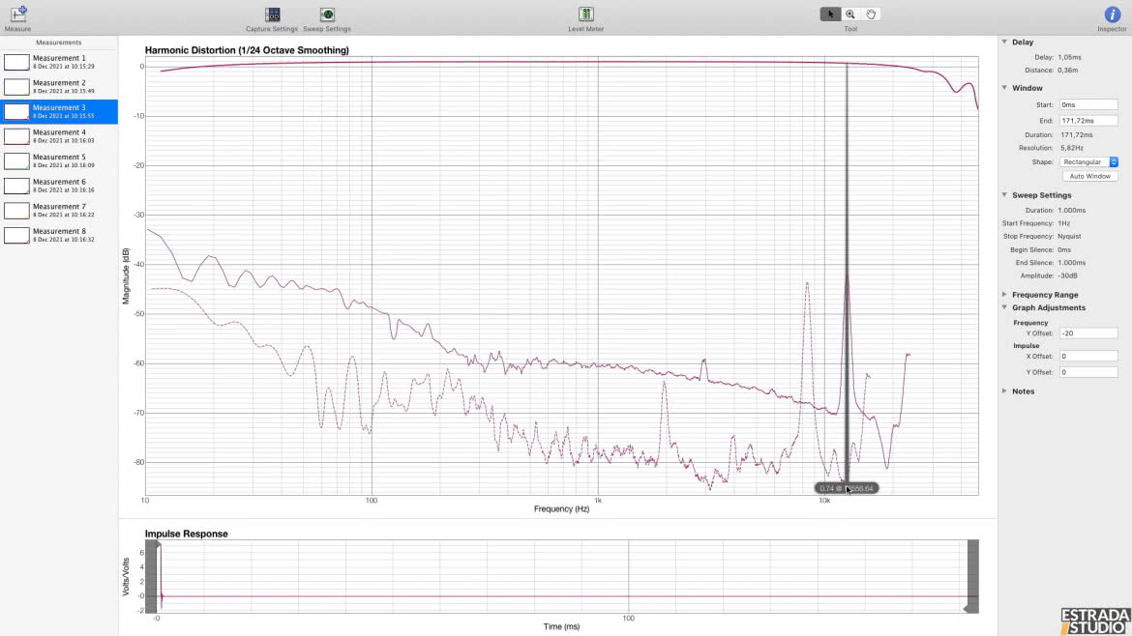
Task: Toggle the Inspector panel
Action: pyautogui.click(x=1112, y=18)
